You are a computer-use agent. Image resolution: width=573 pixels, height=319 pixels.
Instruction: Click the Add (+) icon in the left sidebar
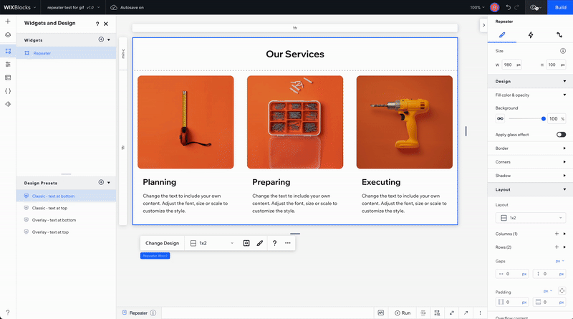click(8, 22)
